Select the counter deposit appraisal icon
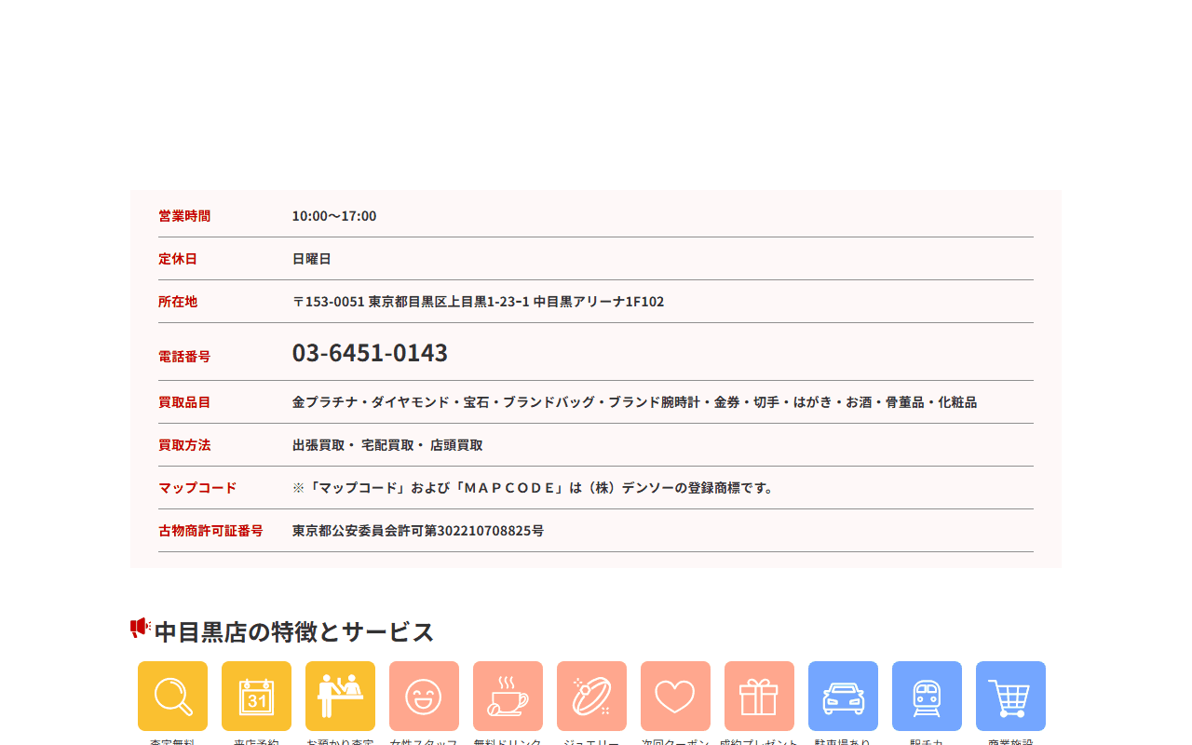Image resolution: width=1192 pixels, height=745 pixels. pyautogui.click(x=340, y=696)
